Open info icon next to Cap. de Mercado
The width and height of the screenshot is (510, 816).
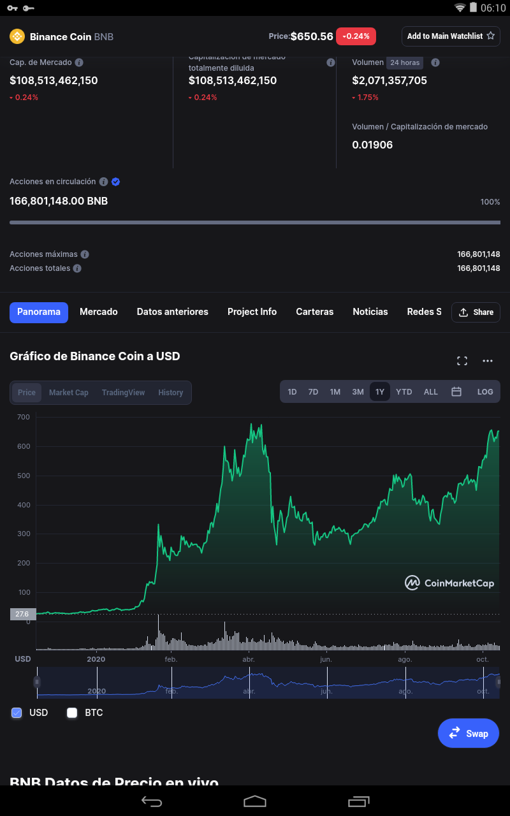point(79,62)
